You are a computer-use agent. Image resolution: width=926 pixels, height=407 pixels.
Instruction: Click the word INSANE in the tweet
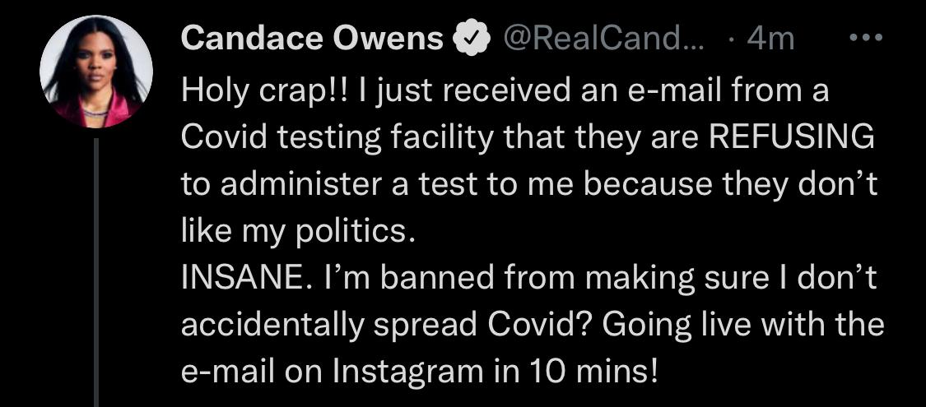(x=242, y=280)
